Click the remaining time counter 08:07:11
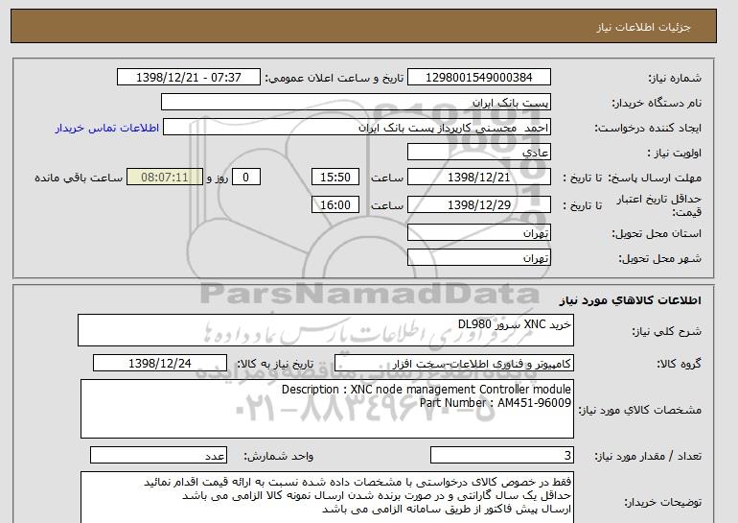 pyautogui.click(x=165, y=178)
